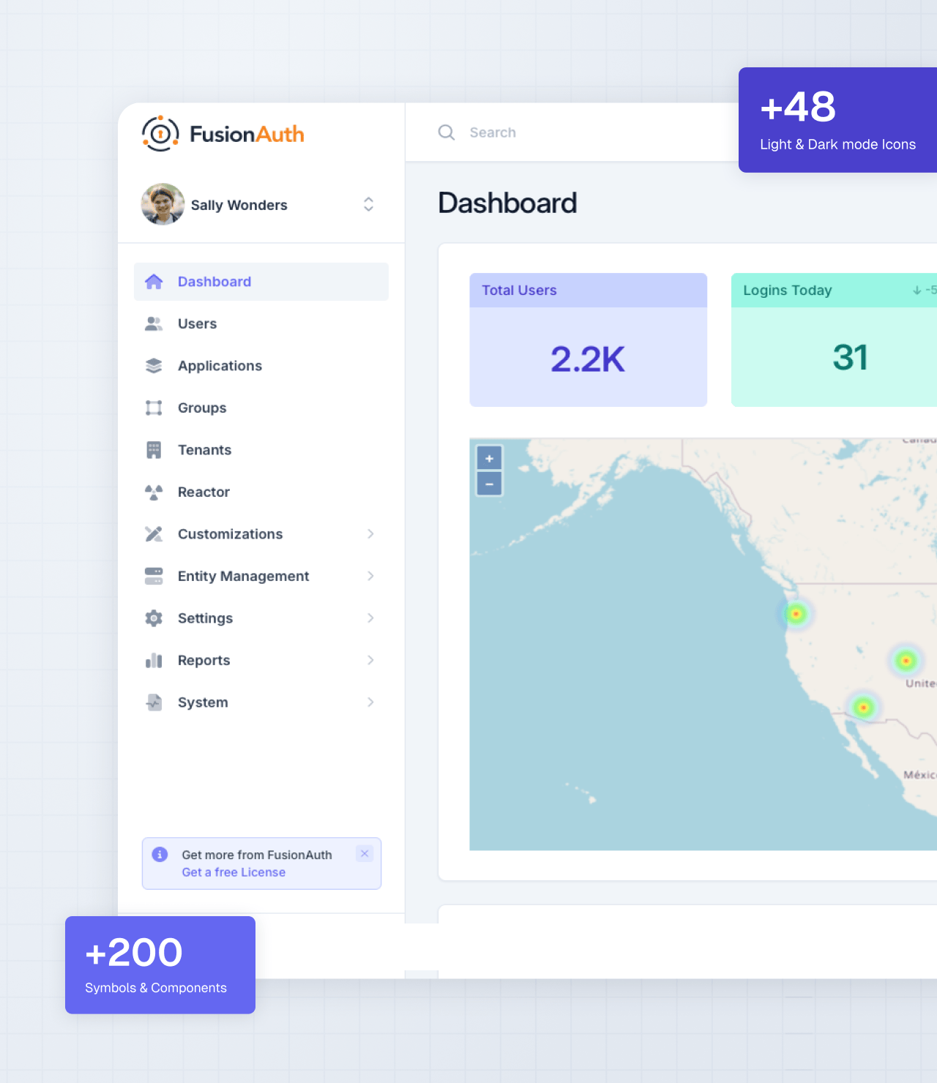Zoom in on the map

click(490, 459)
